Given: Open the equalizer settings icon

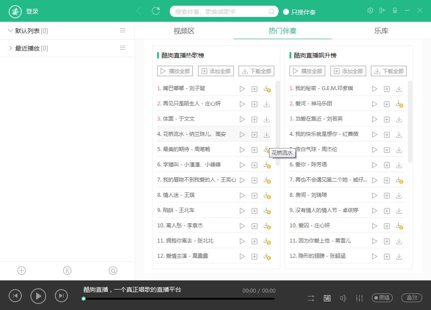Looking at the screenshot, I should 359,298.
